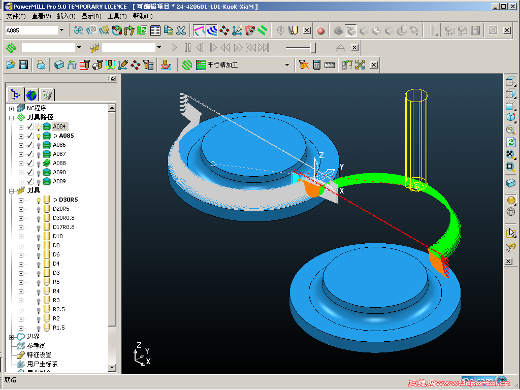Toggle the light bulb for tool D10

[x=39, y=237]
